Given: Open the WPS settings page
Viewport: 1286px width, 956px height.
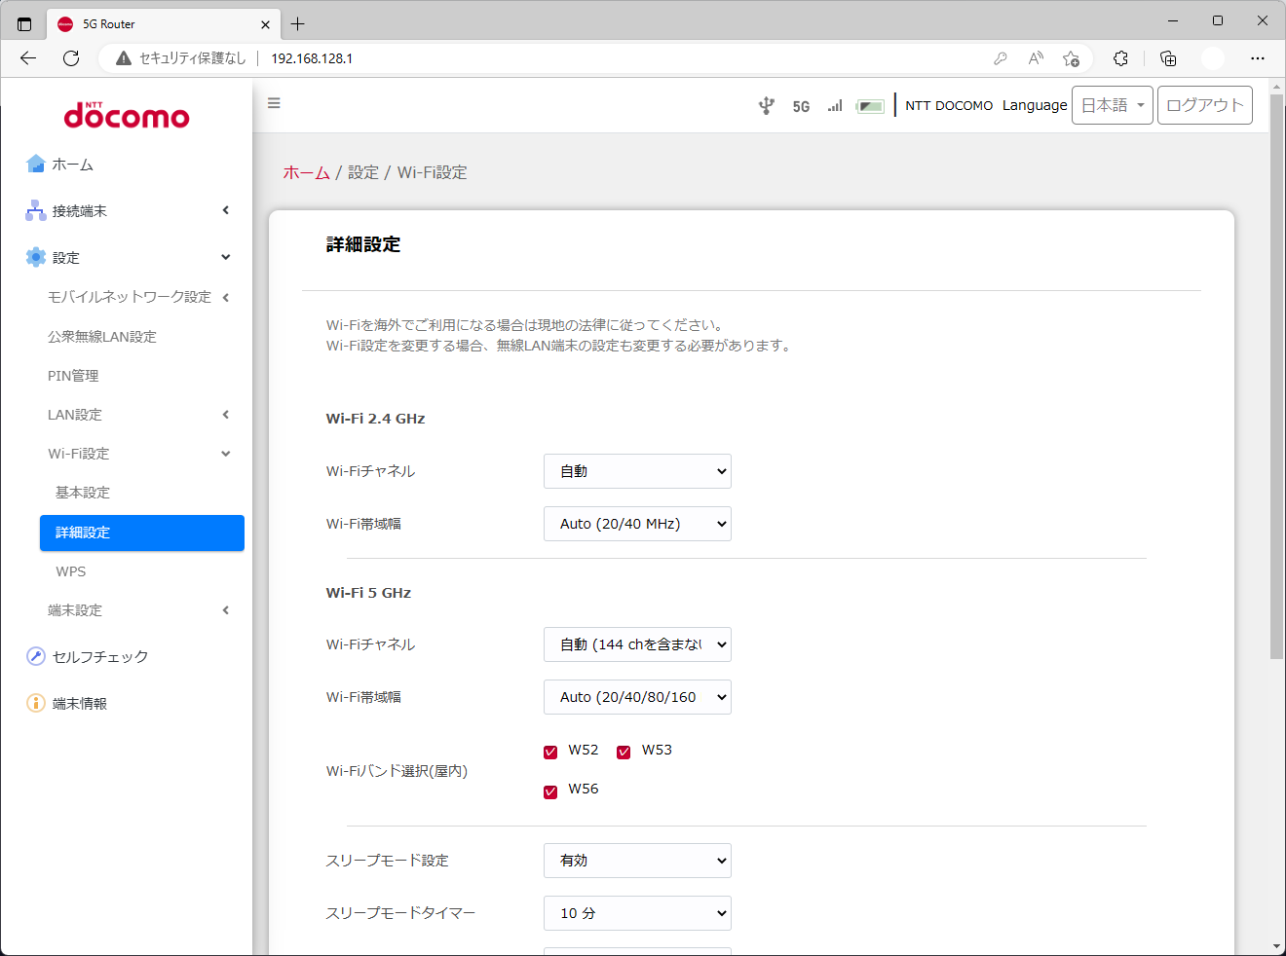Looking at the screenshot, I should 70,571.
